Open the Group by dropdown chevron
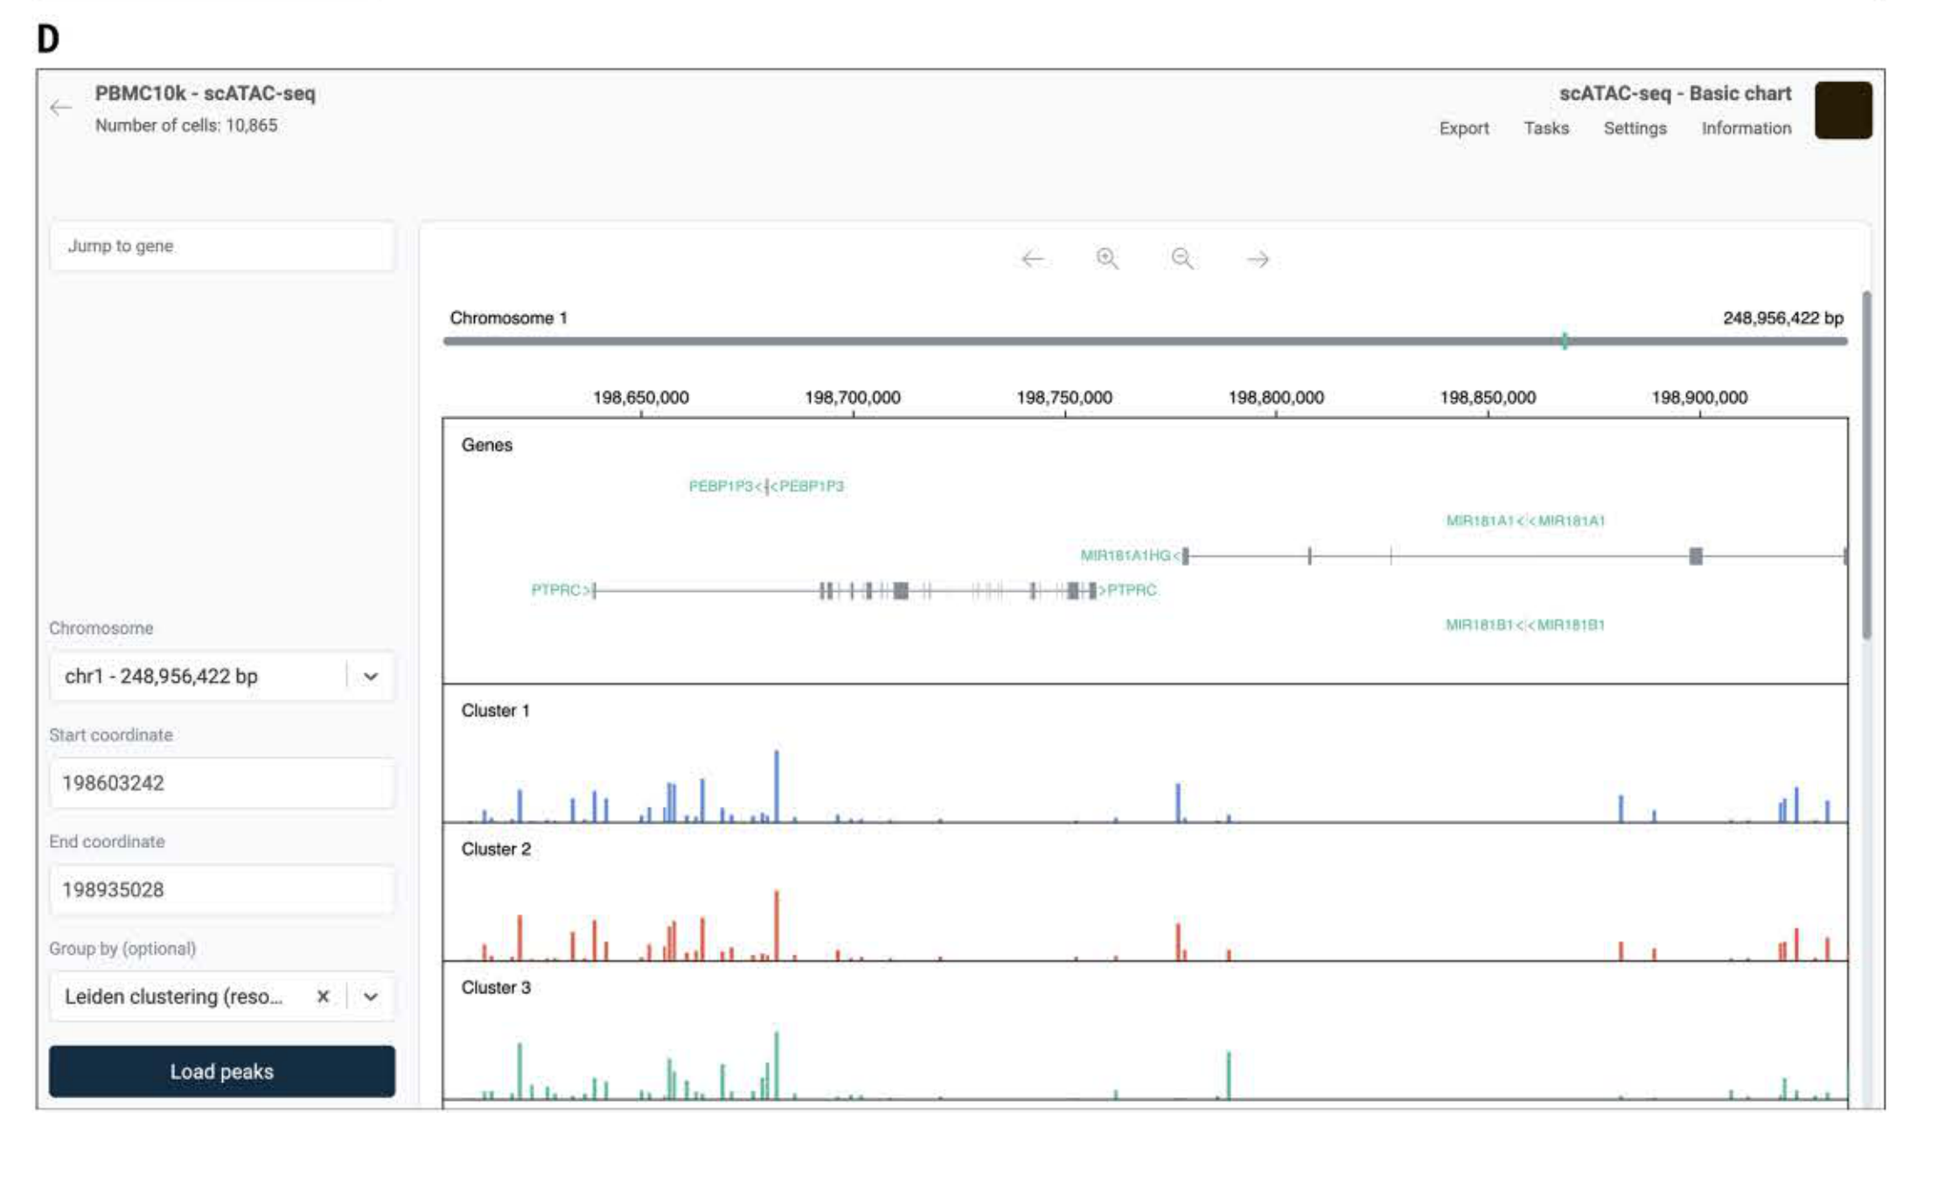The height and width of the screenshot is (1182, 1952). [371, 997]
